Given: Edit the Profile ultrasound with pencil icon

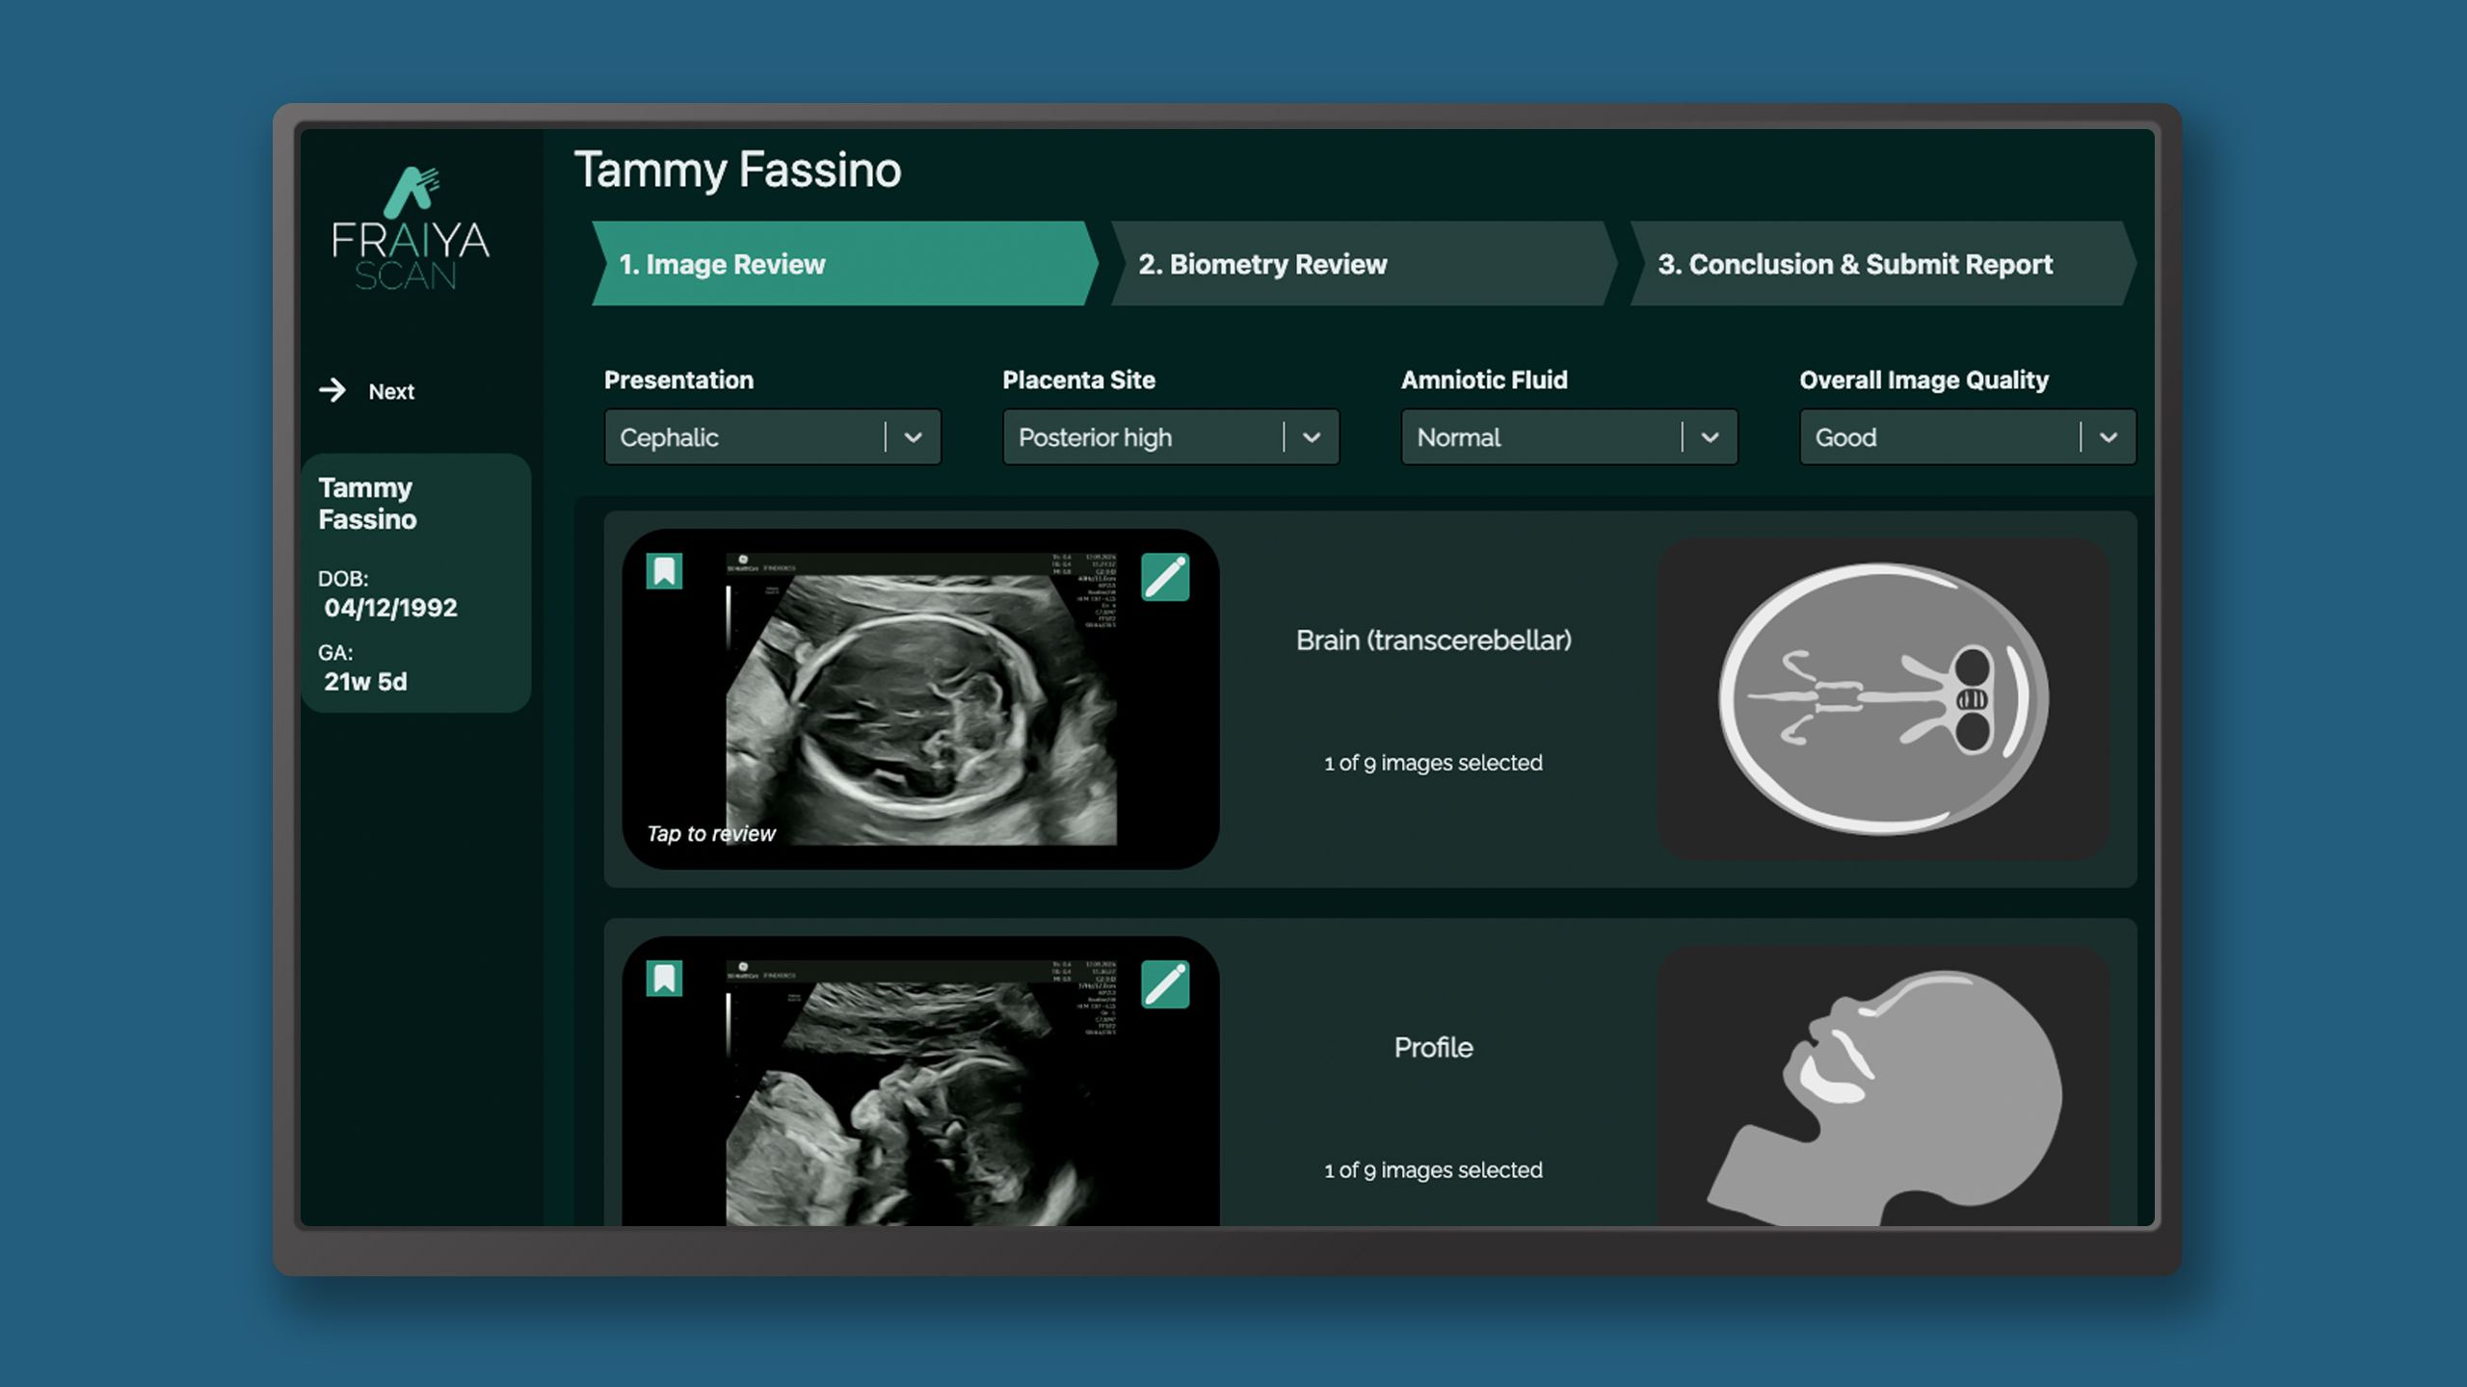Looking at the screenshot, I should pos(1165,984).
